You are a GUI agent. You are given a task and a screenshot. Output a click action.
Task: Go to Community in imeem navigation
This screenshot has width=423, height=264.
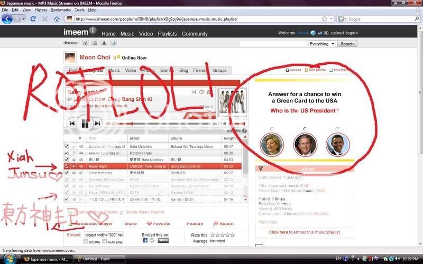point(195,34)
